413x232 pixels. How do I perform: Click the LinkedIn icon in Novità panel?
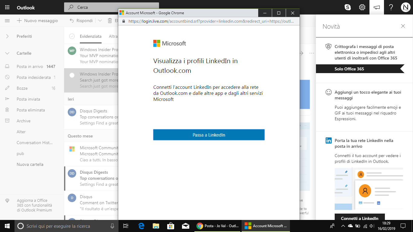pyautogui.click(x=328, y=140)
